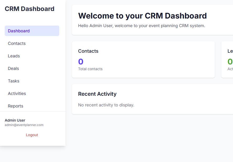Viewport: 233px width, 162px height.
Task: Click the Hello Admin User greeting text
Action: pos(142,26)
